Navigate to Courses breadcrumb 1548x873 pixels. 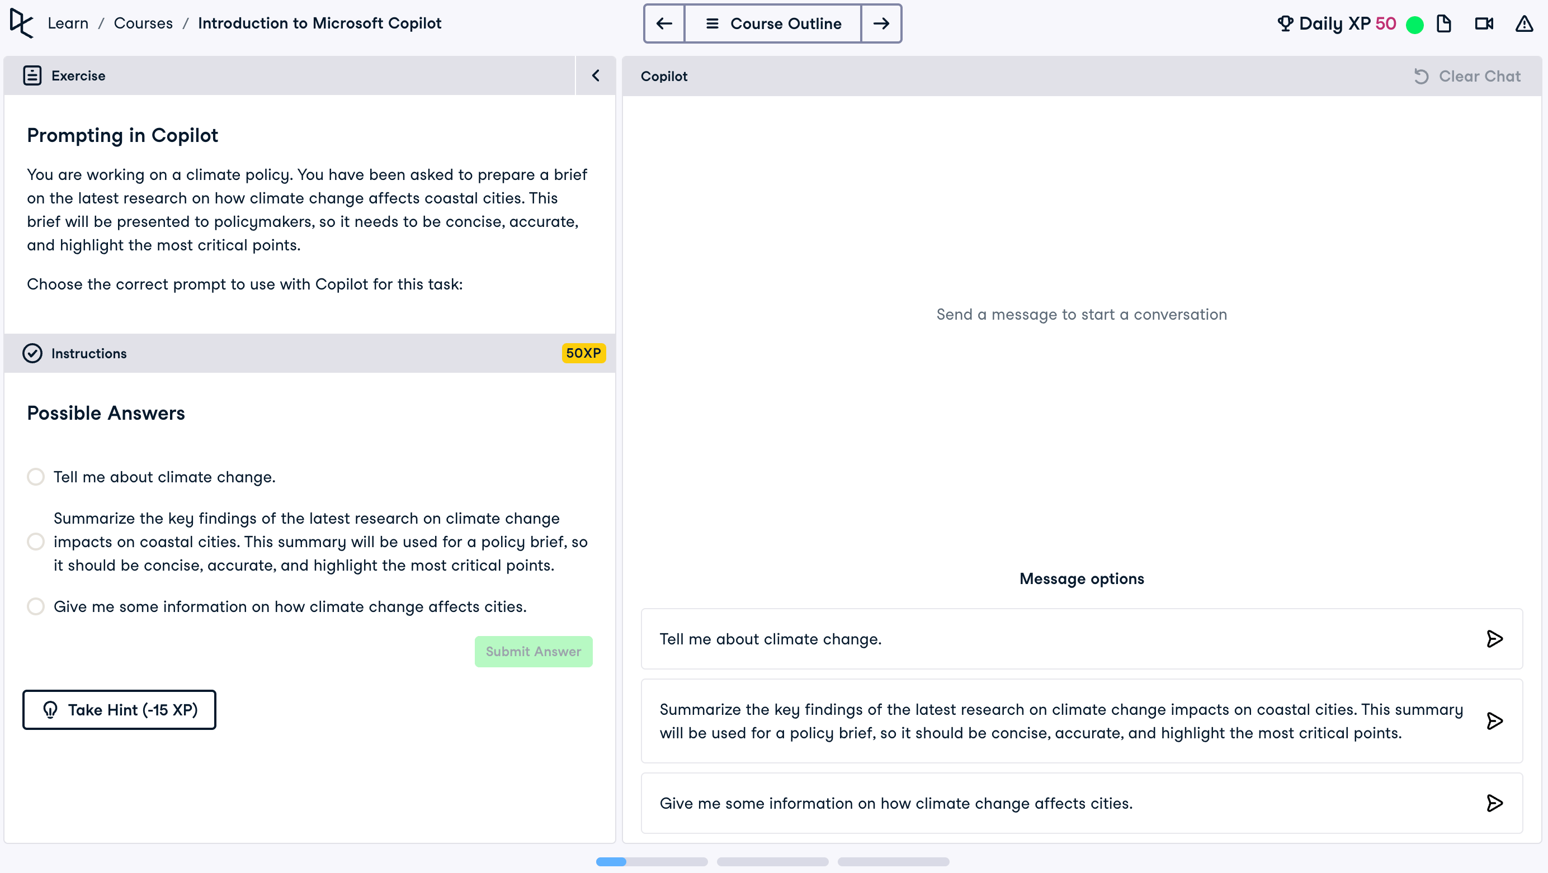pos(143,23)
